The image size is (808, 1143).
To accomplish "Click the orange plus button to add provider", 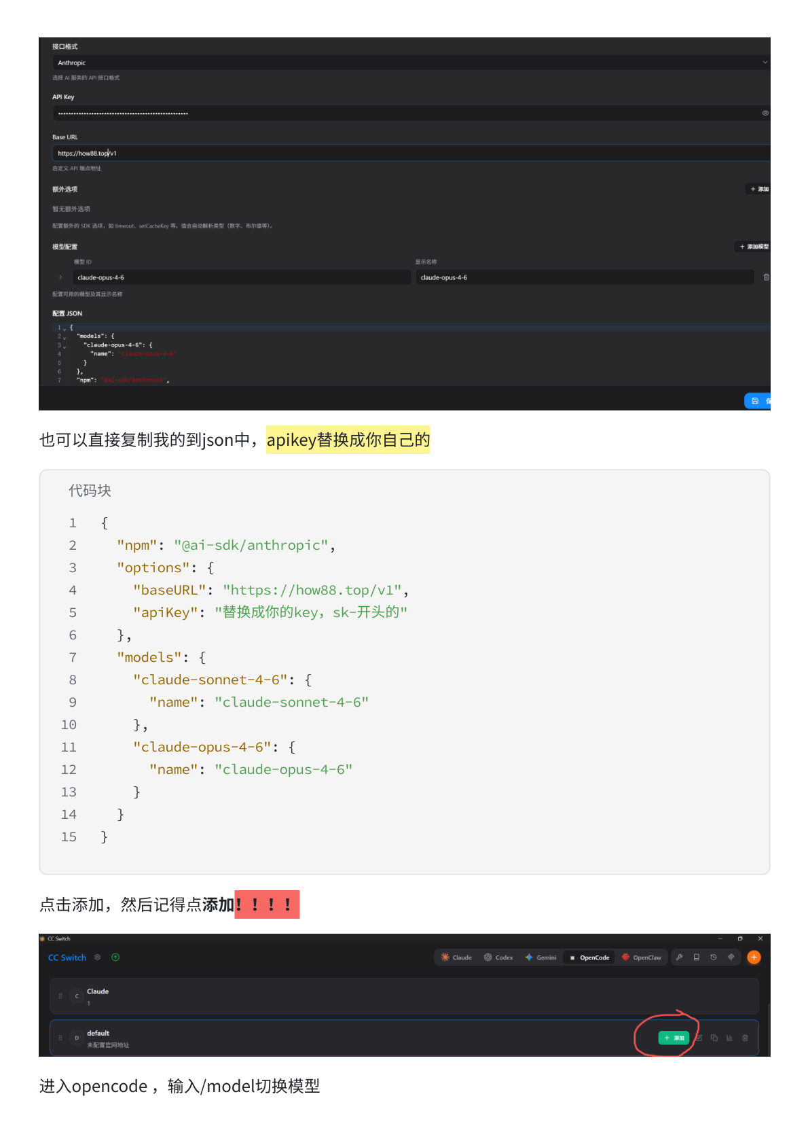I will [x=754, y=957].
